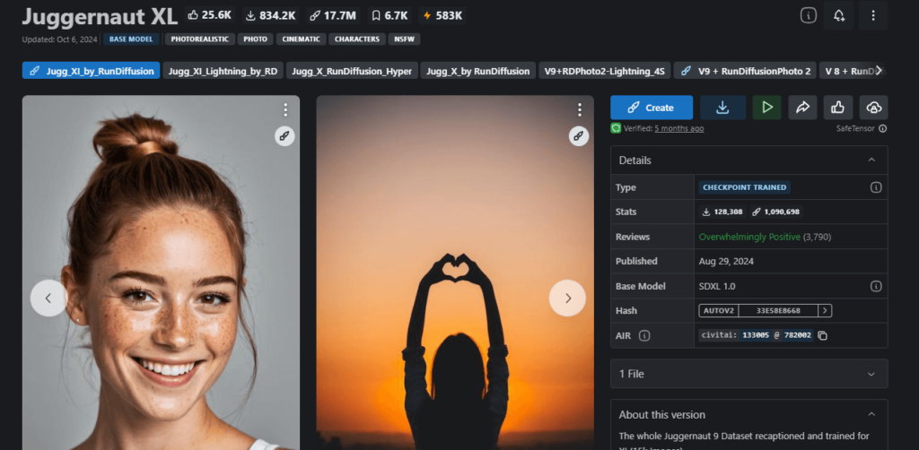Image resolution: width=919 pixels, height=450 pixels.
Task: Click info icon next to Checkpoint Trained
Action: (875, 187)
